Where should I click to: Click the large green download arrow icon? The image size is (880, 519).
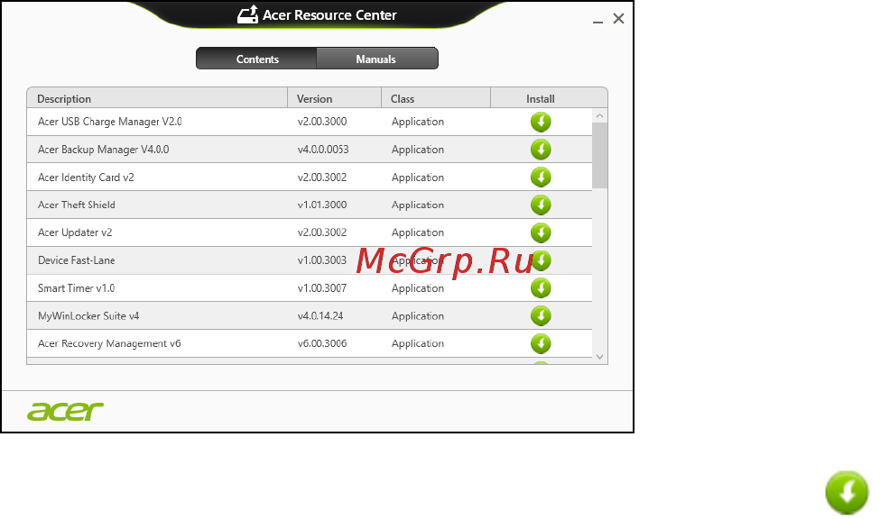847,493
